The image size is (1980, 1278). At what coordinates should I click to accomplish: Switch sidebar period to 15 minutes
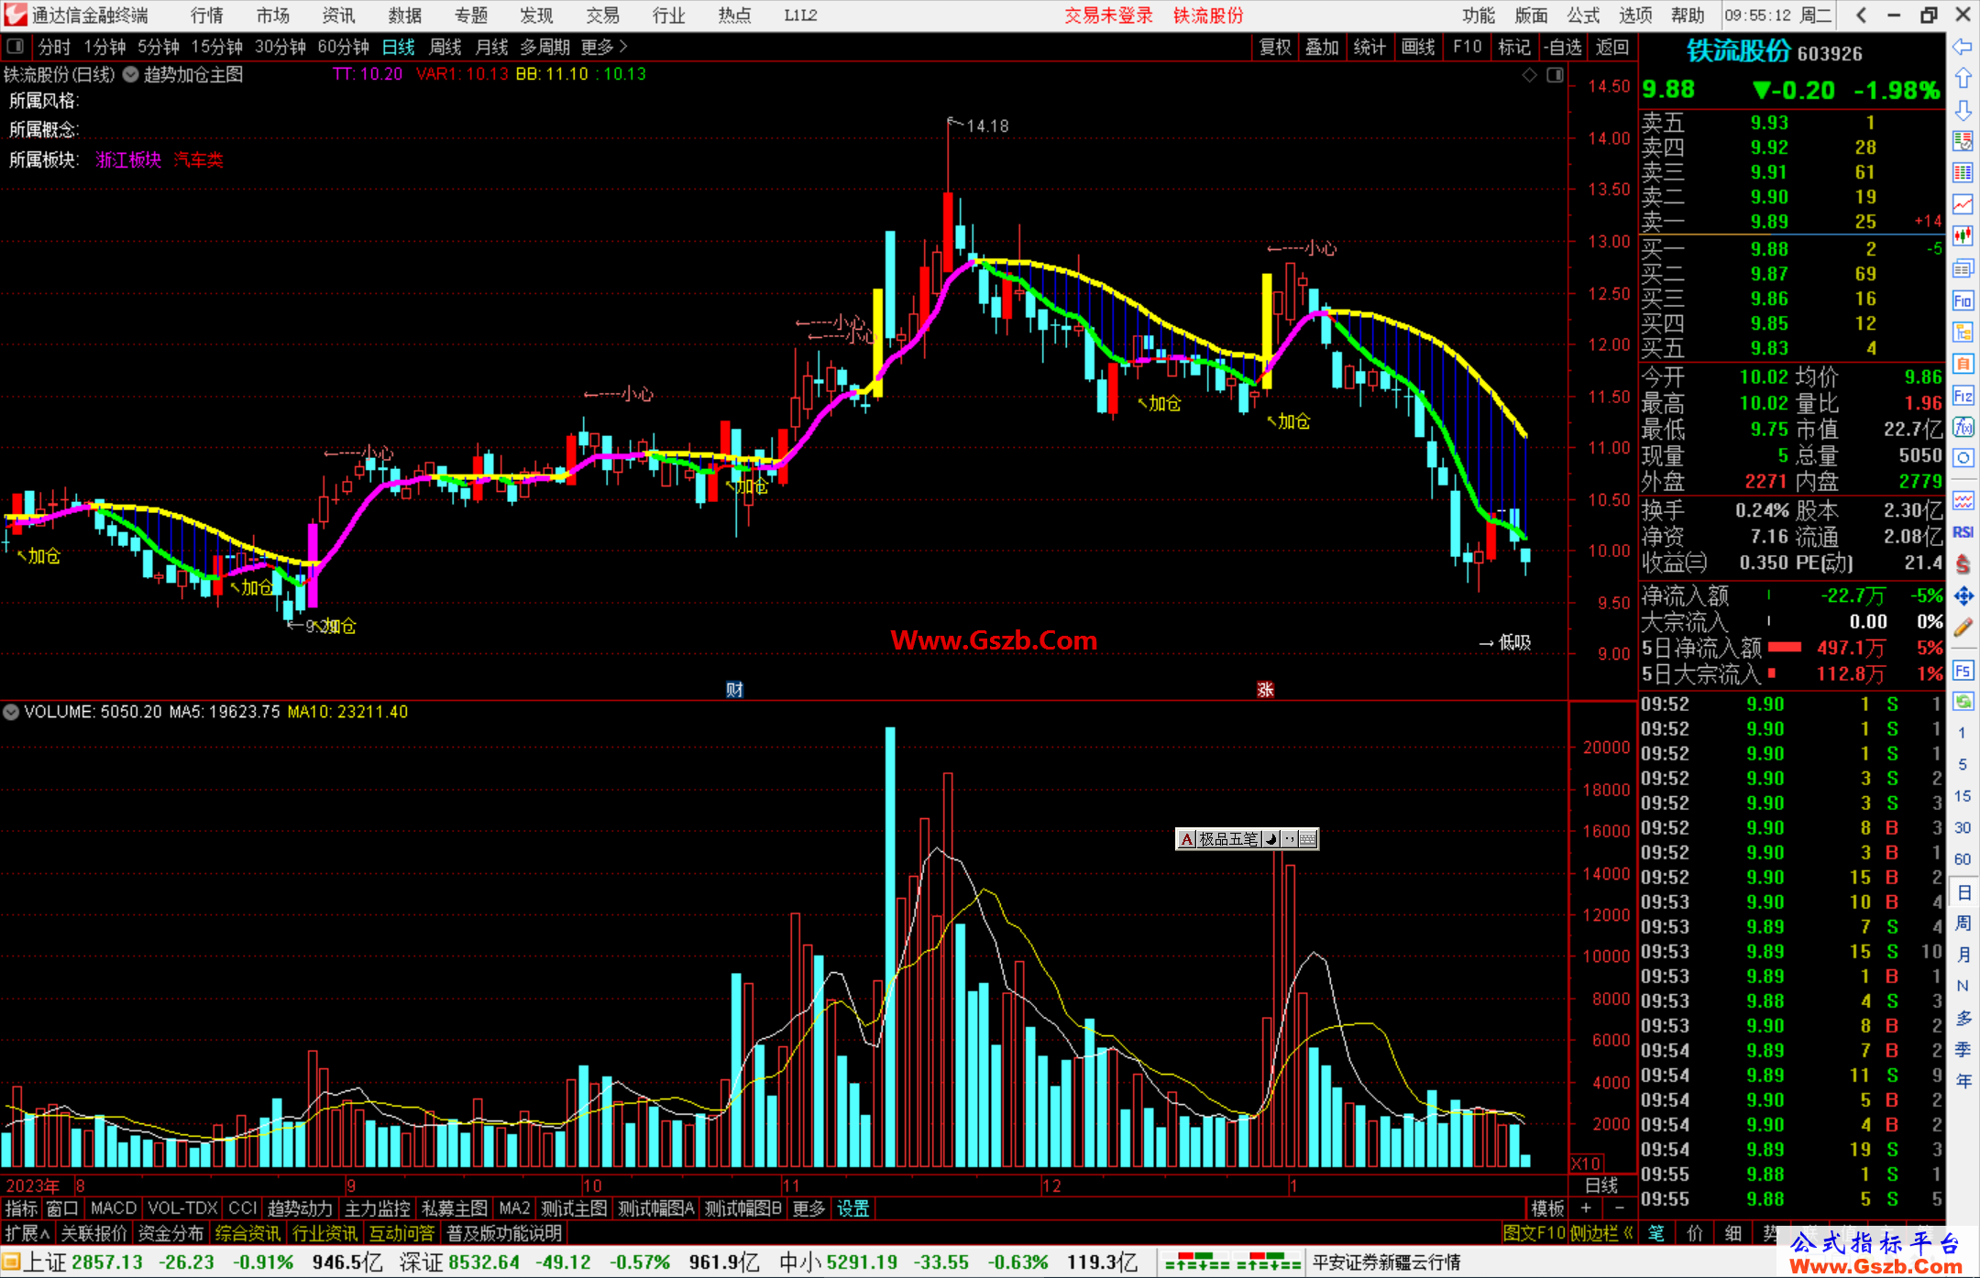[1962, 796]
